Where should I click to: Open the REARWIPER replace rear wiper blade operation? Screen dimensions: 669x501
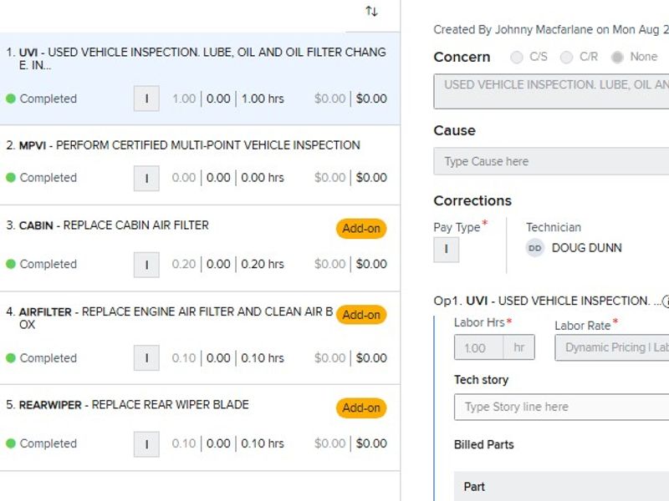[167, 405]
